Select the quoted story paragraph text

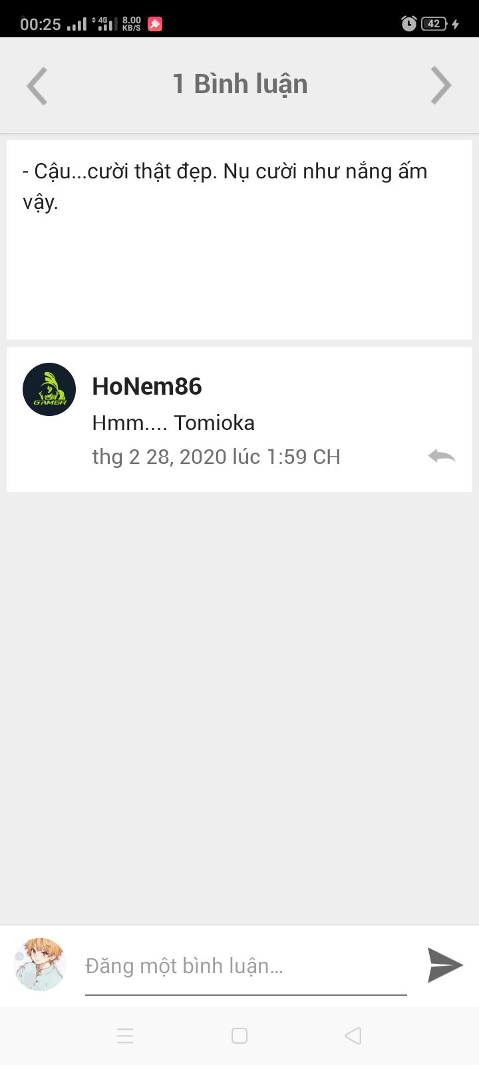[225, 186]
